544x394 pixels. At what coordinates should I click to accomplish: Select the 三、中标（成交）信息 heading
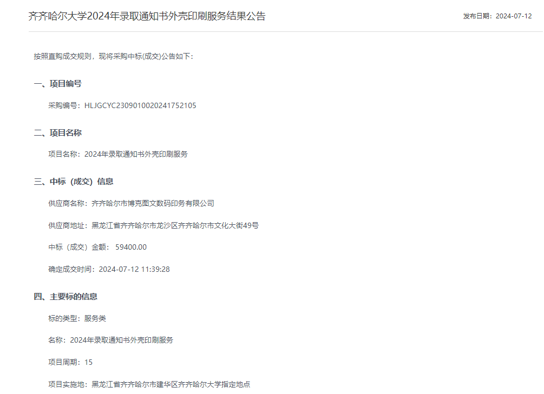pyautogui.click(x=73, y=182)
